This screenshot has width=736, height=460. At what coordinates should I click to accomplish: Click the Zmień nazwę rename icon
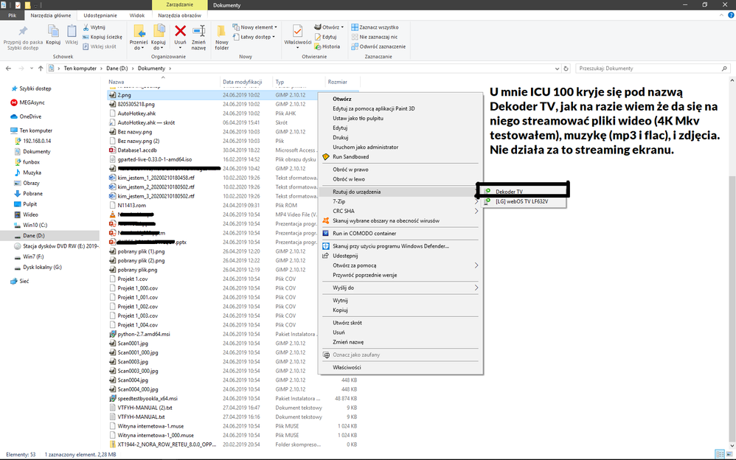pos(198,31)
